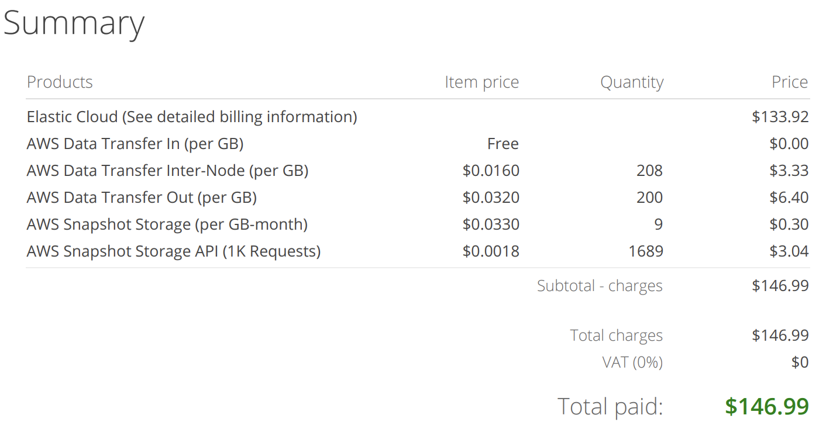Viewport: 833px width, 436px height.
Task: Click the Products column header
Action: [x=60, y=82]
